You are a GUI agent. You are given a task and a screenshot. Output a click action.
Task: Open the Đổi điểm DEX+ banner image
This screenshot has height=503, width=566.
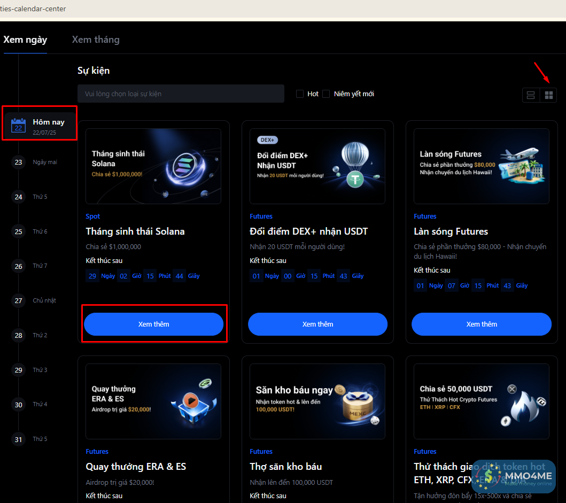(317, 166)
